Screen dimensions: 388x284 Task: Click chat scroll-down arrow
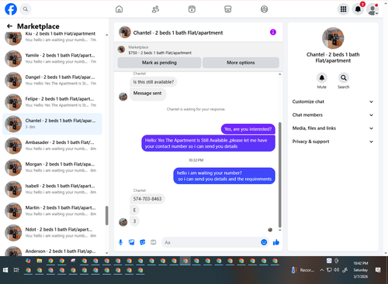279,230
